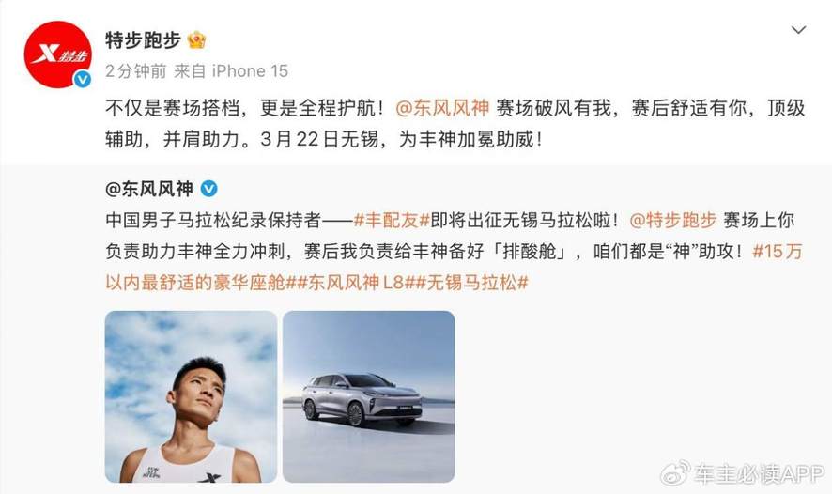Open the 特步跑步 username profile link
The image size is (832, 494).
click(x=143, y=39)
